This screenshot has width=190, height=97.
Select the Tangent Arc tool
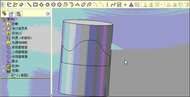pyautogui.click(x=71, y=5)
